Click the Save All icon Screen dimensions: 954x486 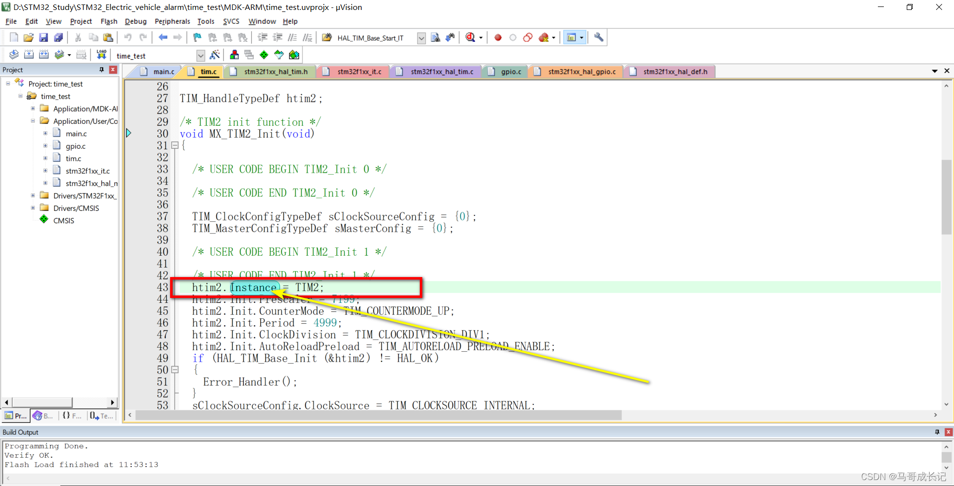point(58,37)
